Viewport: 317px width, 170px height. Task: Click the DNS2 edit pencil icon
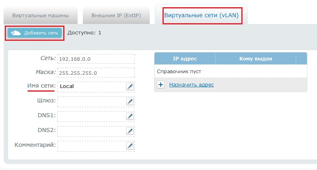coord(130,131)
